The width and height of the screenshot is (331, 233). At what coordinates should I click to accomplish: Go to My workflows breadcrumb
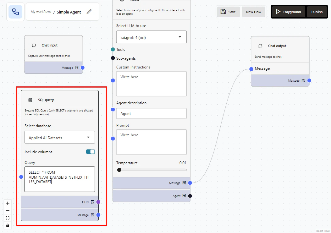[41, 12]
